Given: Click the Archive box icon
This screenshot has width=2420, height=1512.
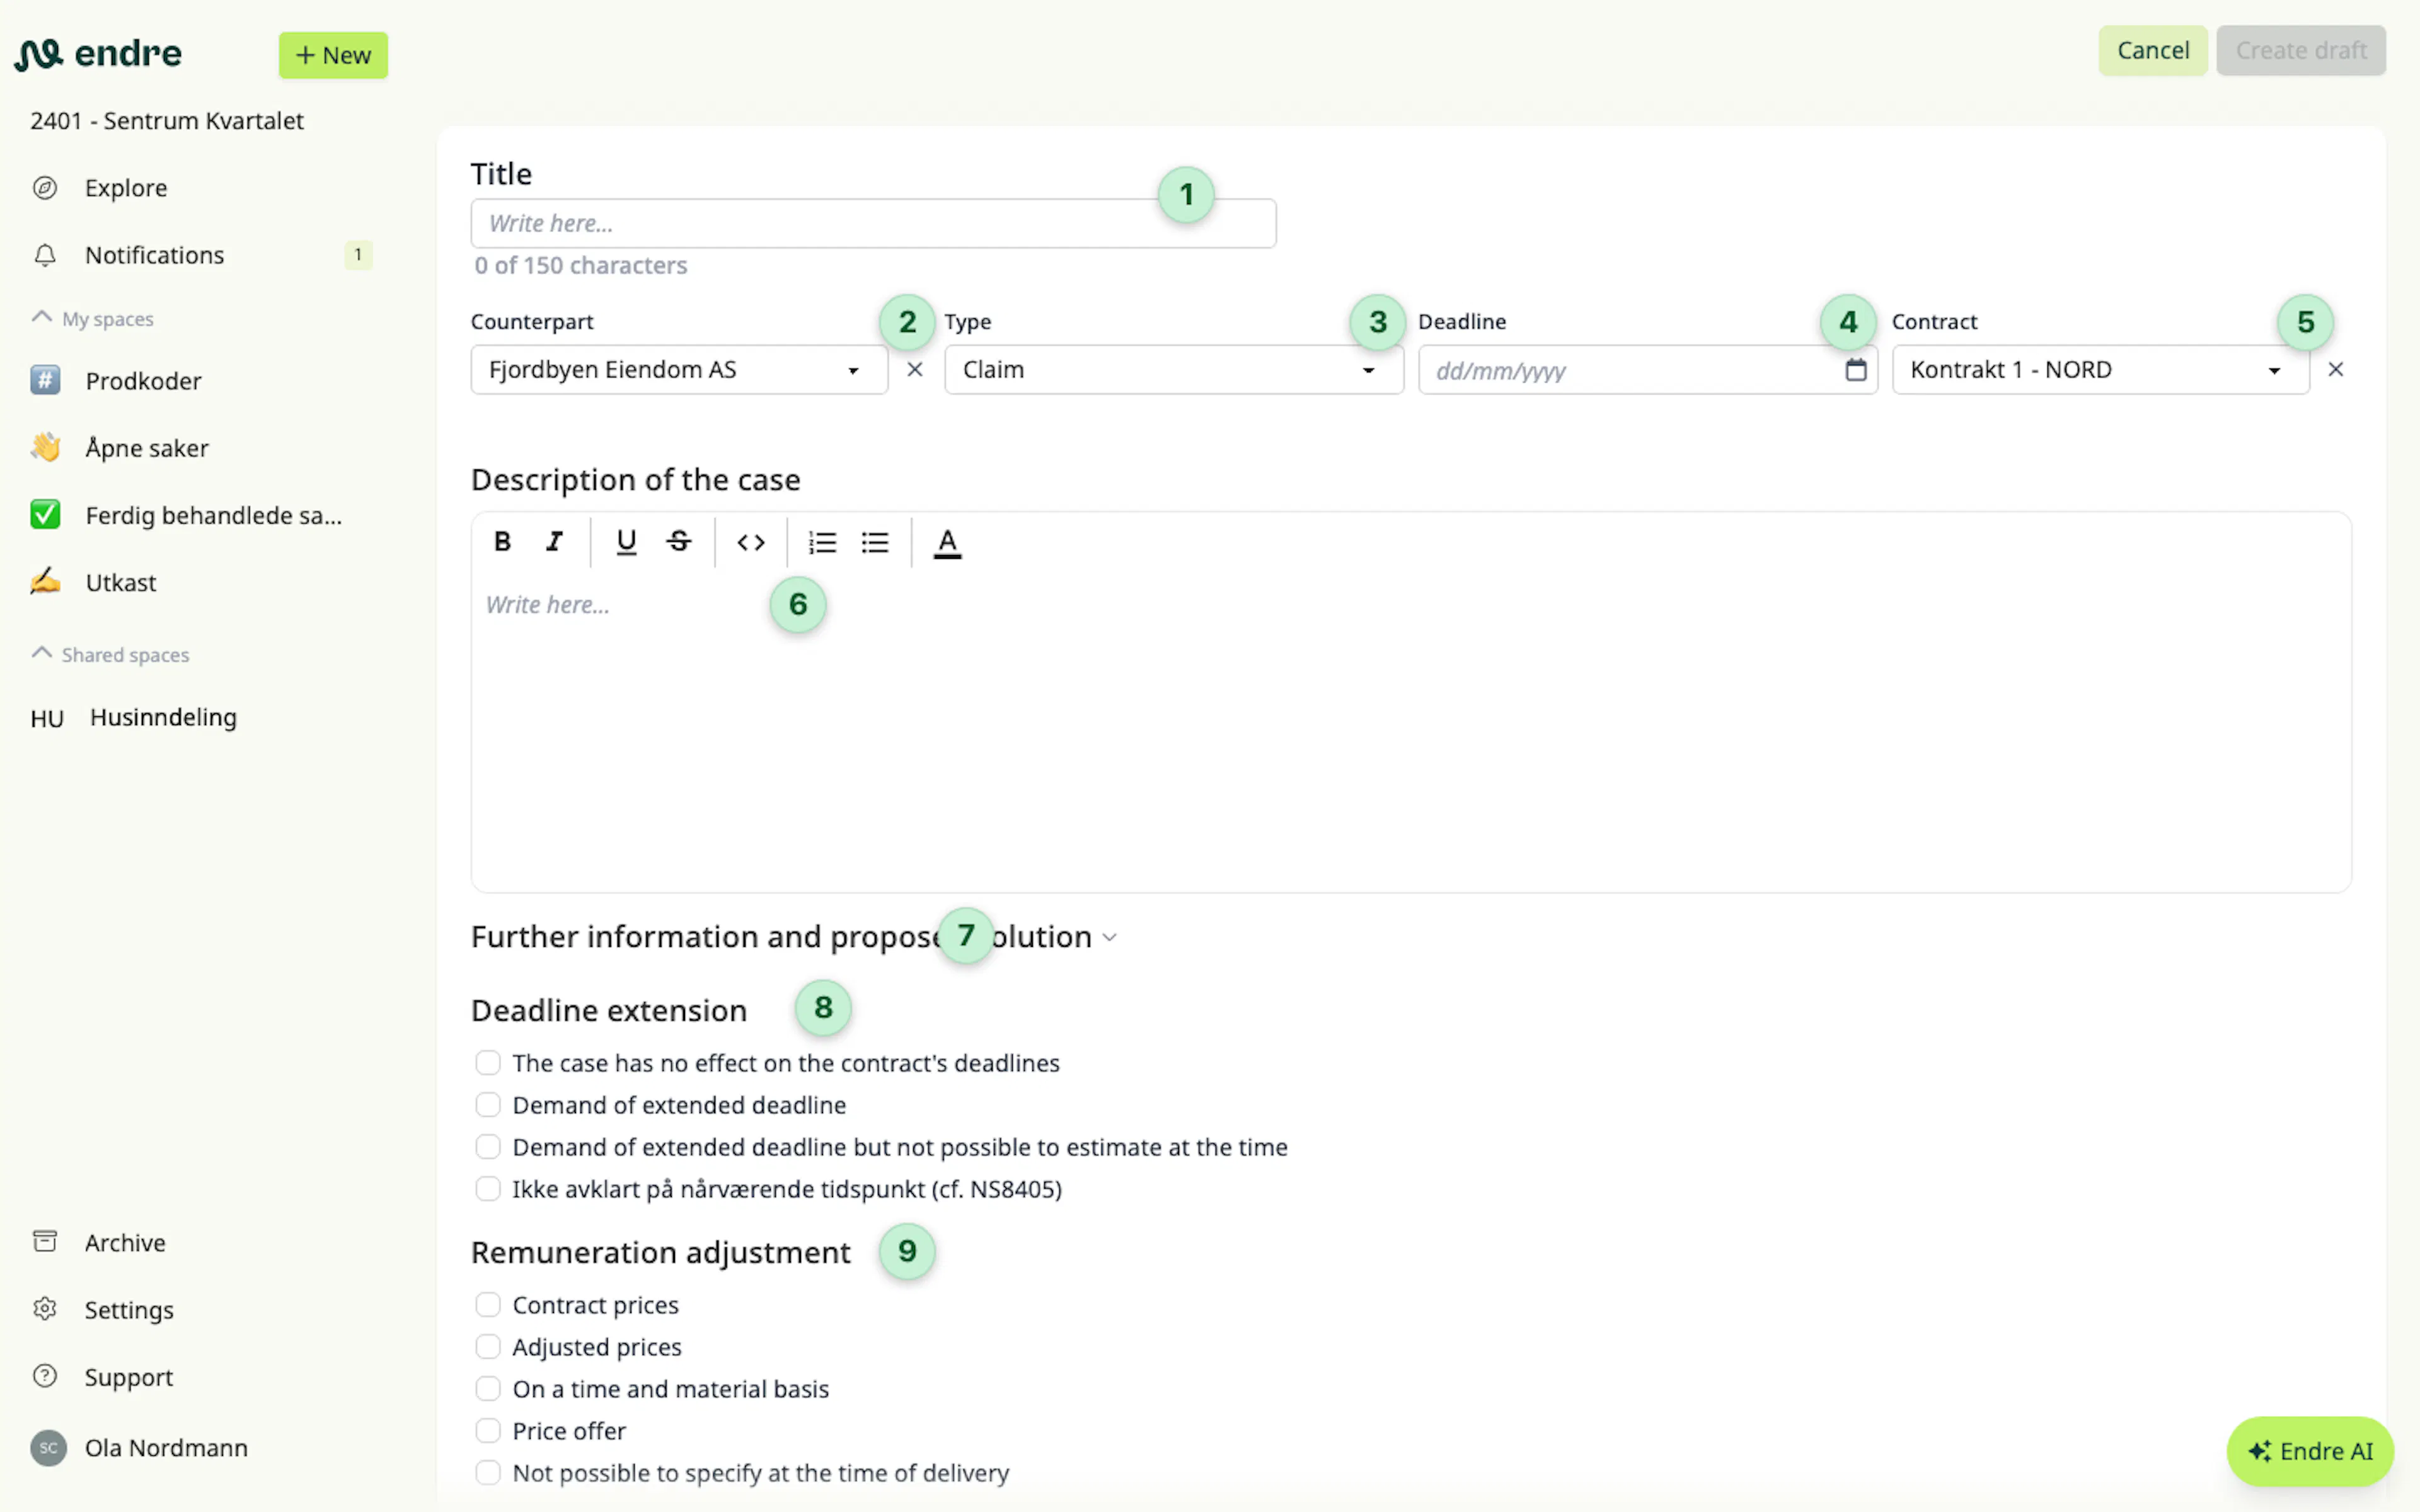Looking at the screenshot, I should [x=45, y=1241].
